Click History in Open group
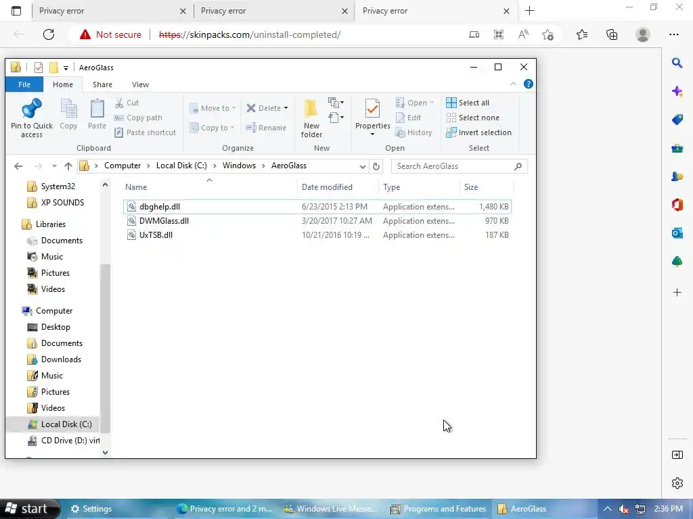 [x=413, y=132]
